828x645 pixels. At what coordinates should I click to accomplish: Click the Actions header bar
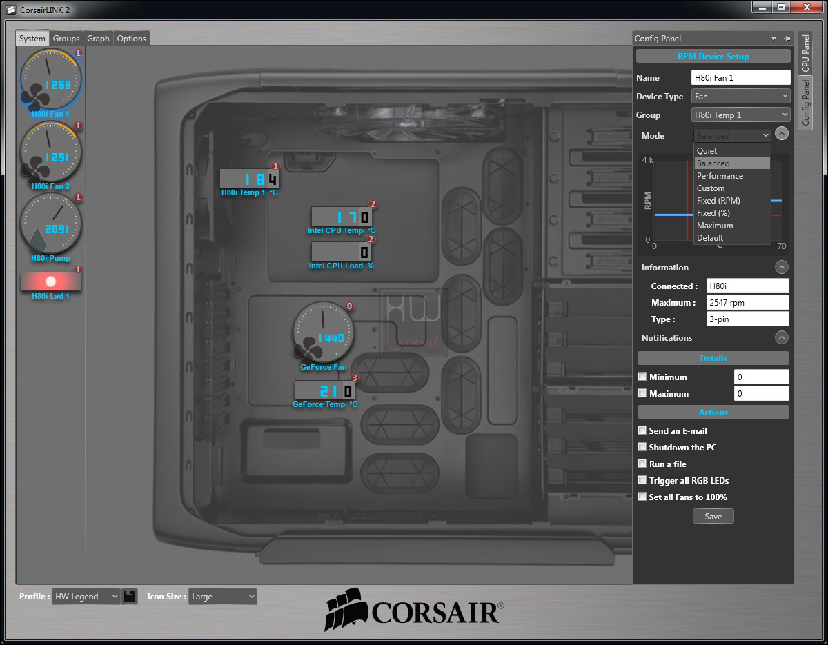click(713, 412)
